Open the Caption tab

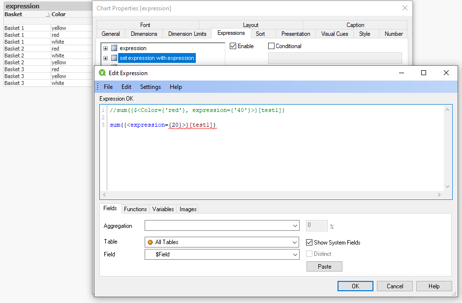(355, 25)
